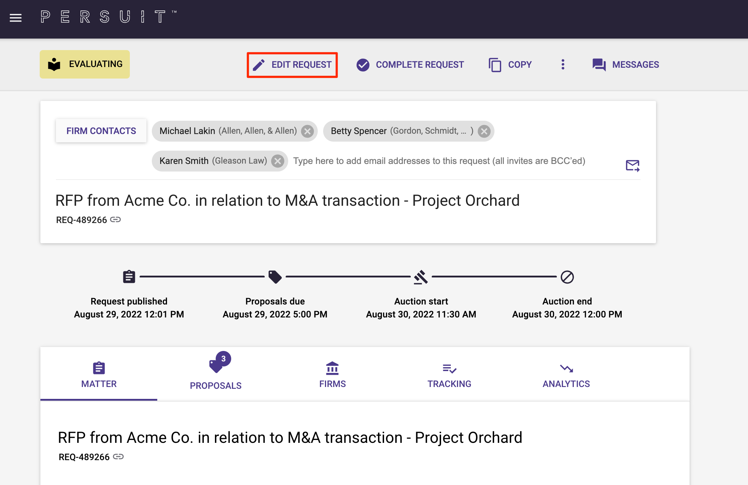
Task: Click the lower REQ-489266 number text
Action: pos(84,457)
